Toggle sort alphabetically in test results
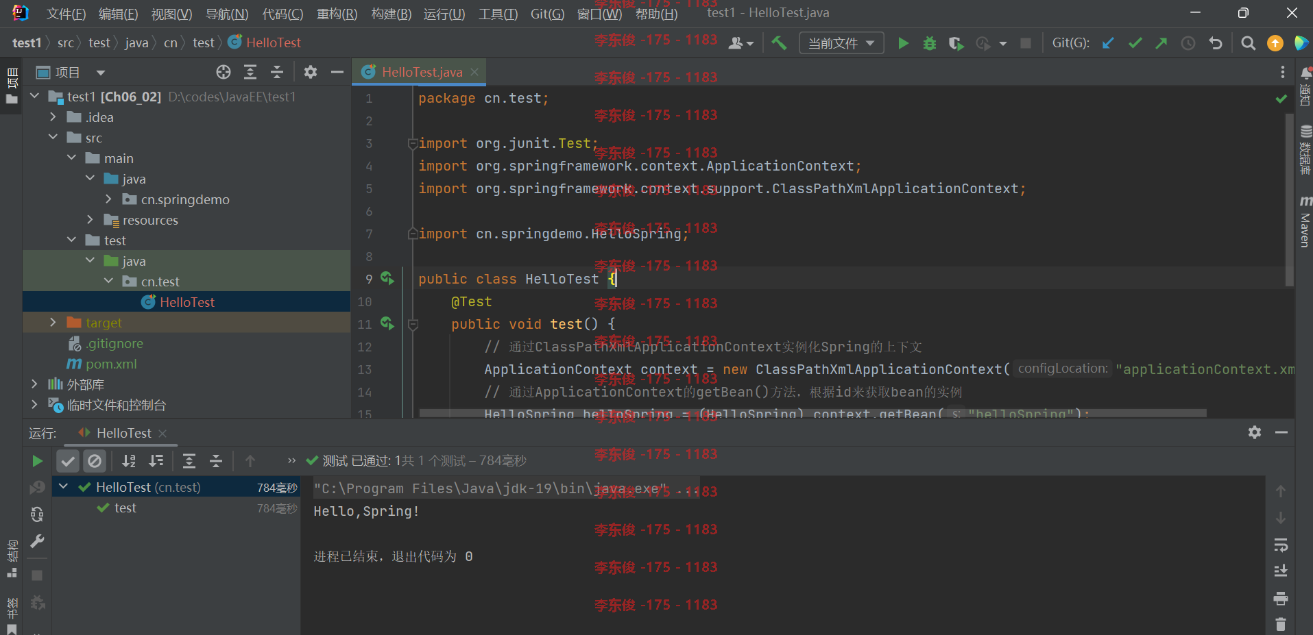The image size is (1313, 635). coord(129,461)
